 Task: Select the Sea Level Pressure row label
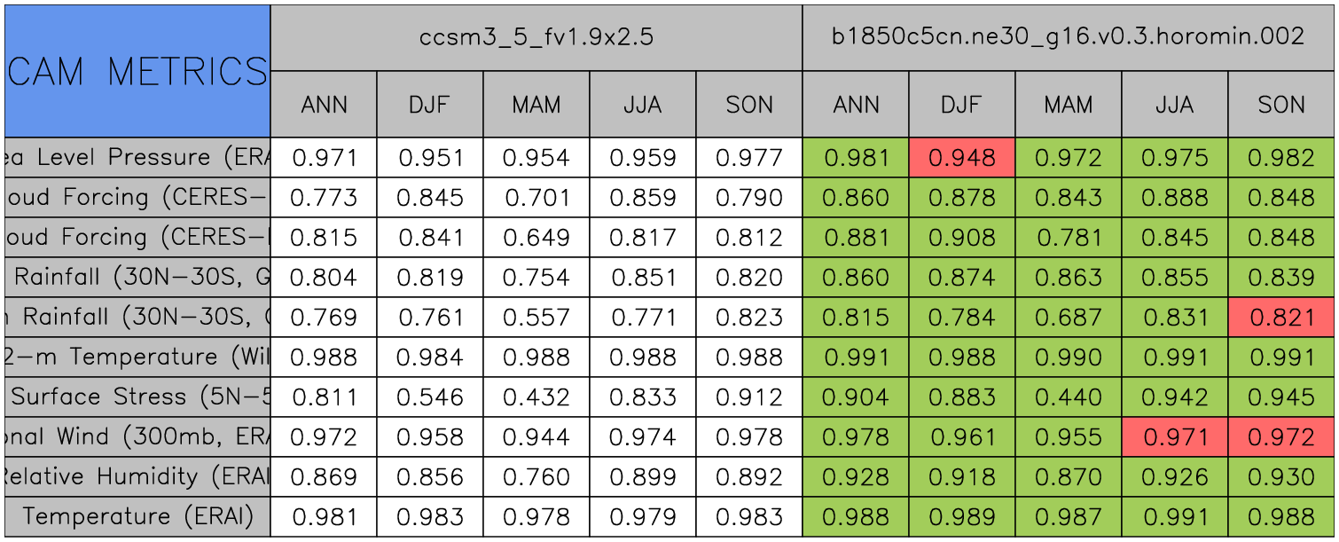click(137, 158)
